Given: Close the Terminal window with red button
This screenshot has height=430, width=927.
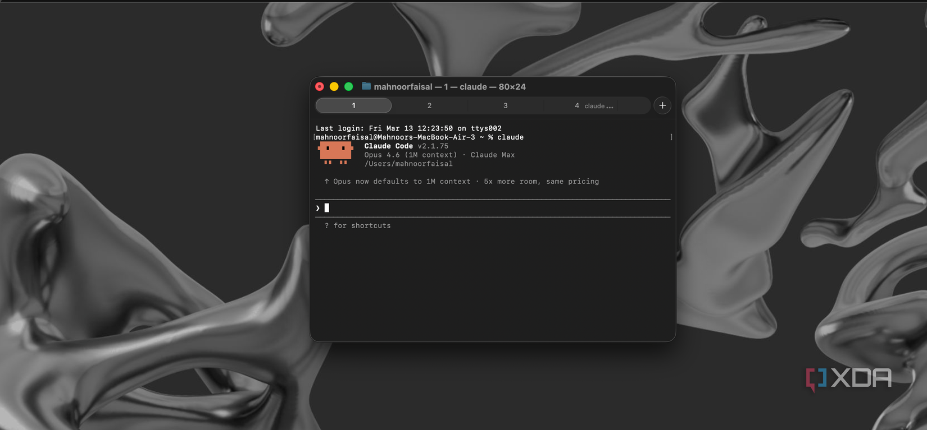Looking at the screenshot, I should (320, 86).
